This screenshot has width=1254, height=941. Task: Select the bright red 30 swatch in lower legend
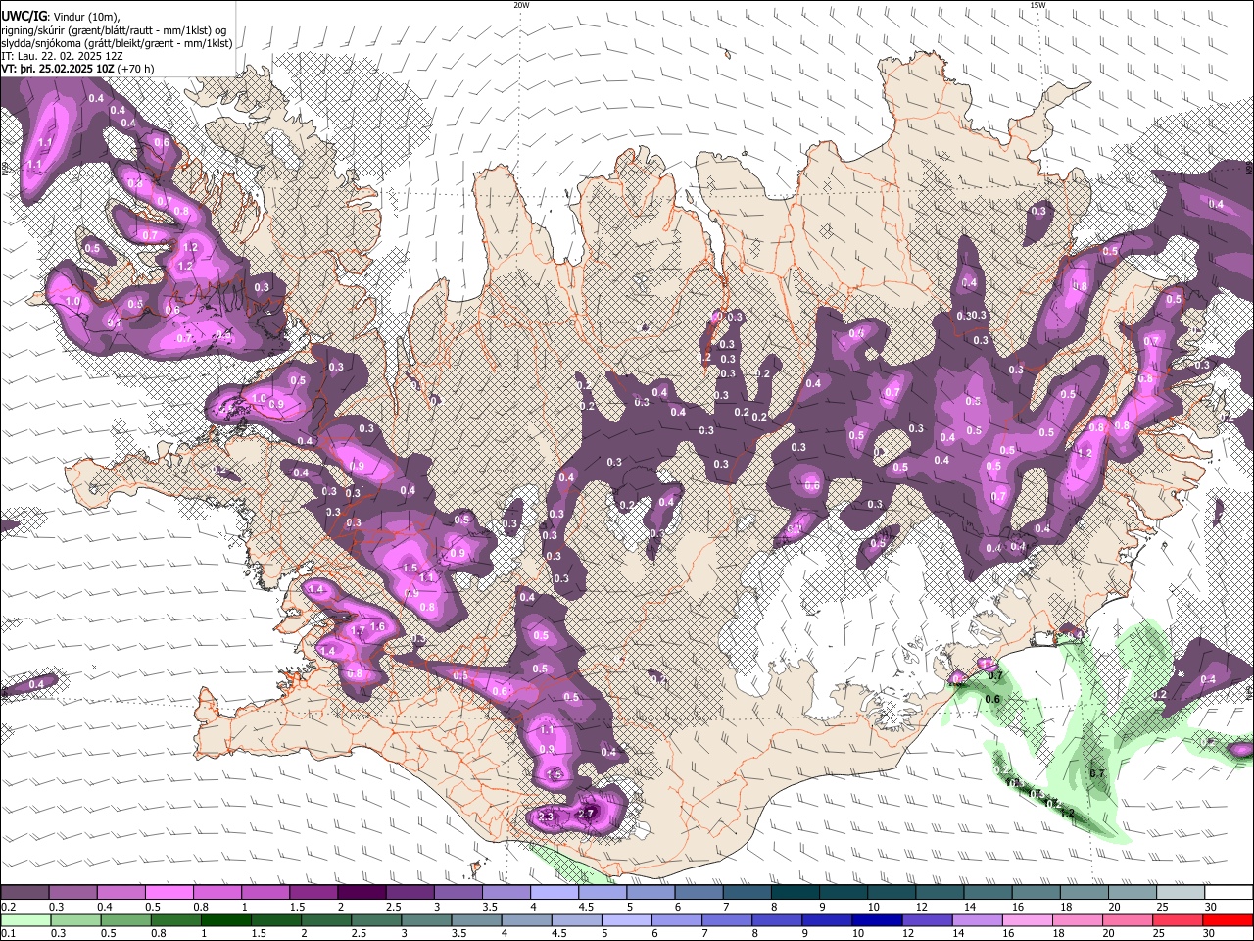(1228, 919)
